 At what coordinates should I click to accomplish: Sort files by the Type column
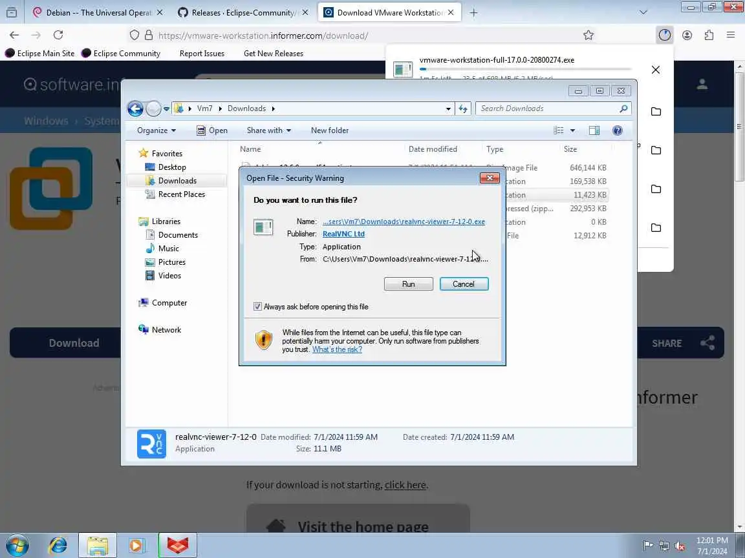click(x=495, y=149)
